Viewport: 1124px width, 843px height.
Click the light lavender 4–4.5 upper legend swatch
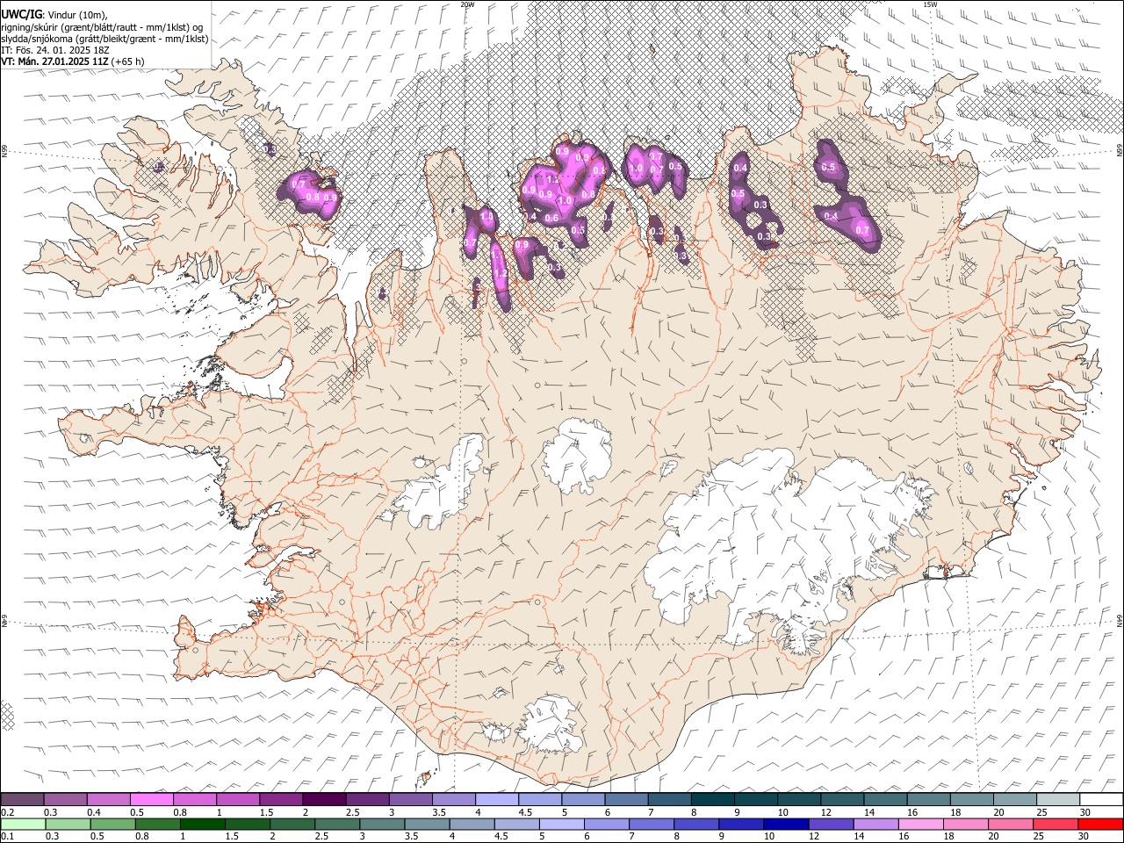pyautogui.click(x=497, y=799)
